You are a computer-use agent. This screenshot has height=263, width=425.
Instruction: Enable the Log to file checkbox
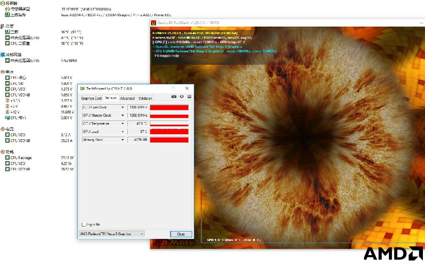84,224
